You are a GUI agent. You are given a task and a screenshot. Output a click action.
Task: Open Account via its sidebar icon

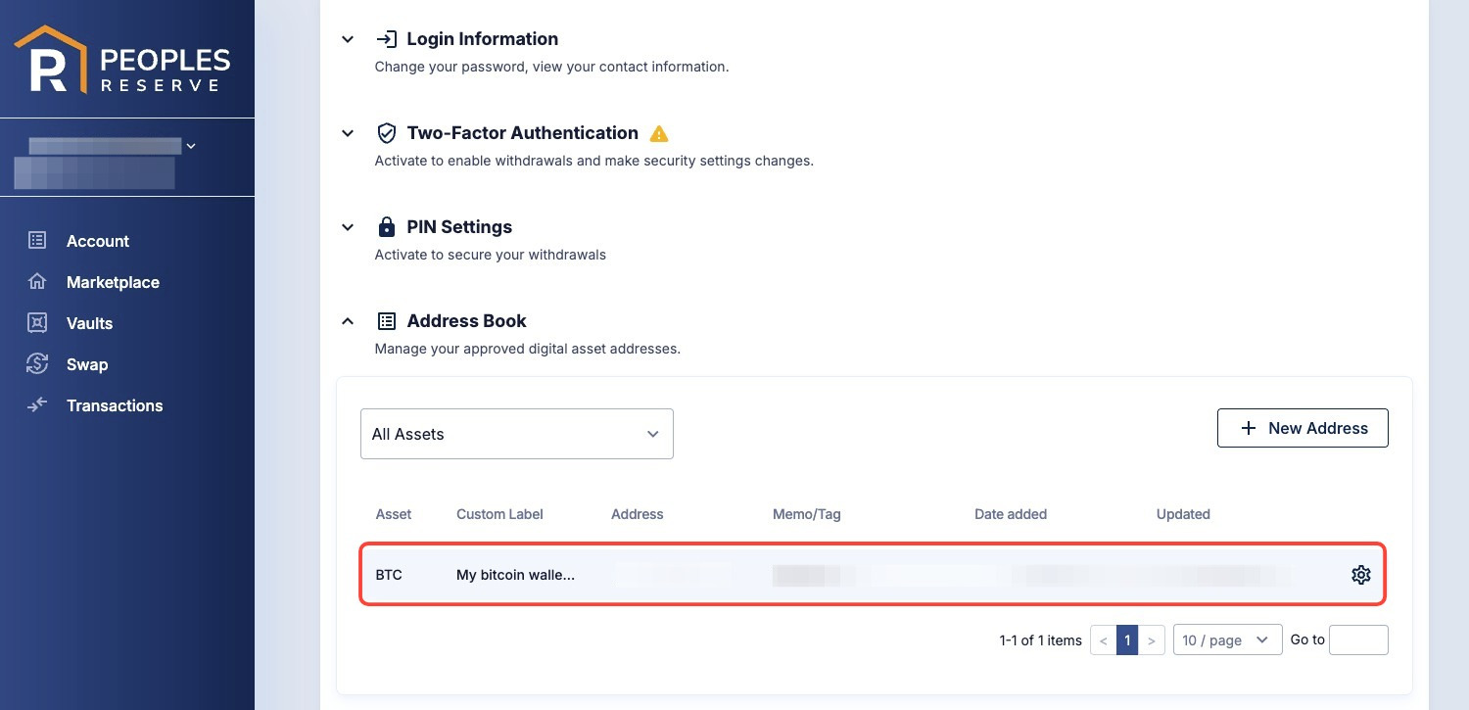coord(37,240)
